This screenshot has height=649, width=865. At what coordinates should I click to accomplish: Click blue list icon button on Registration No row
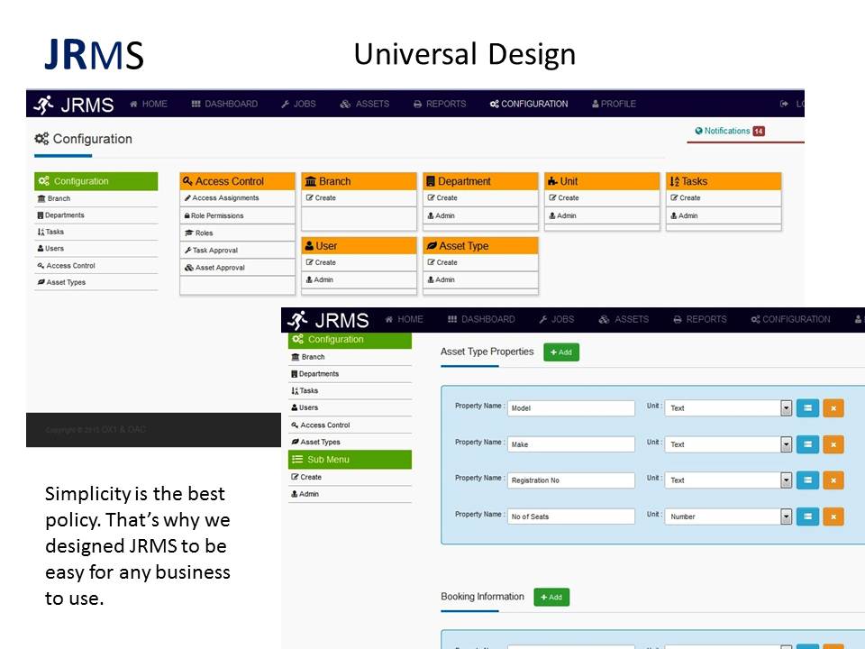pyautogui.click(x=807, y=480)
